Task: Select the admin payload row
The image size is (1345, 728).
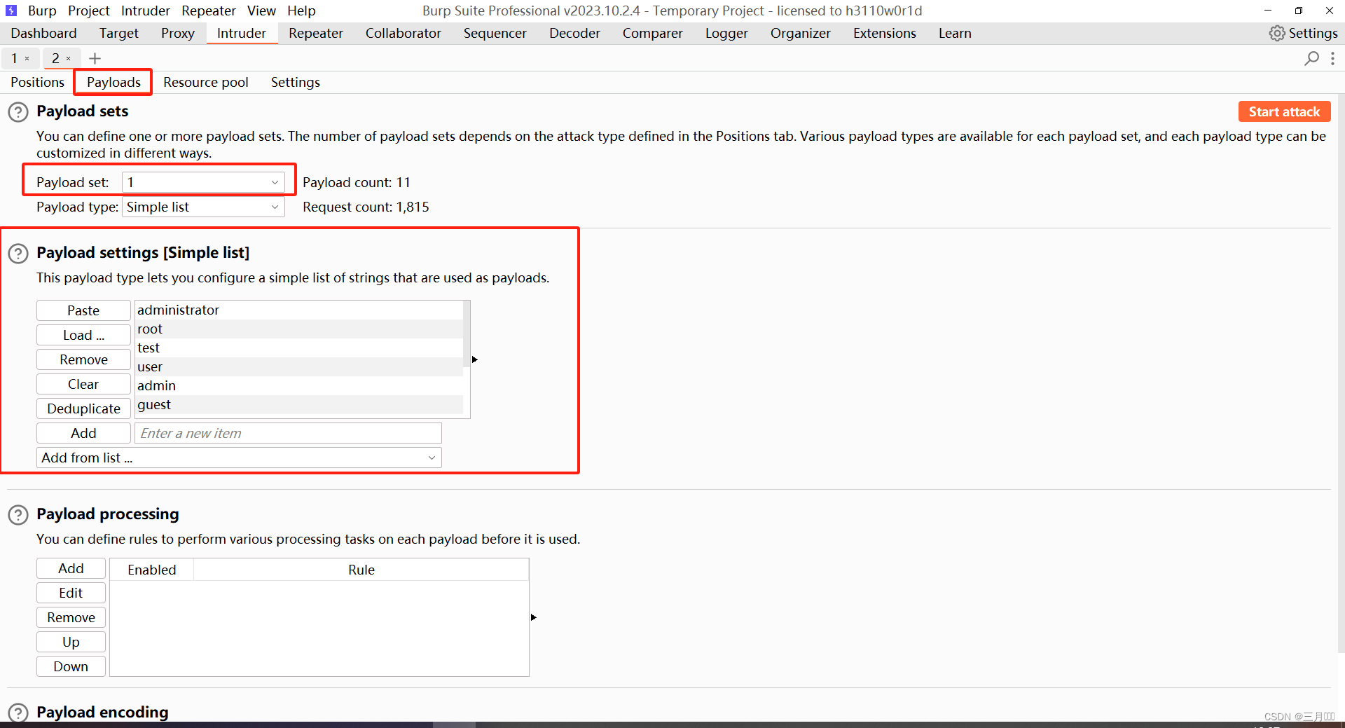Action: point(298,386)
